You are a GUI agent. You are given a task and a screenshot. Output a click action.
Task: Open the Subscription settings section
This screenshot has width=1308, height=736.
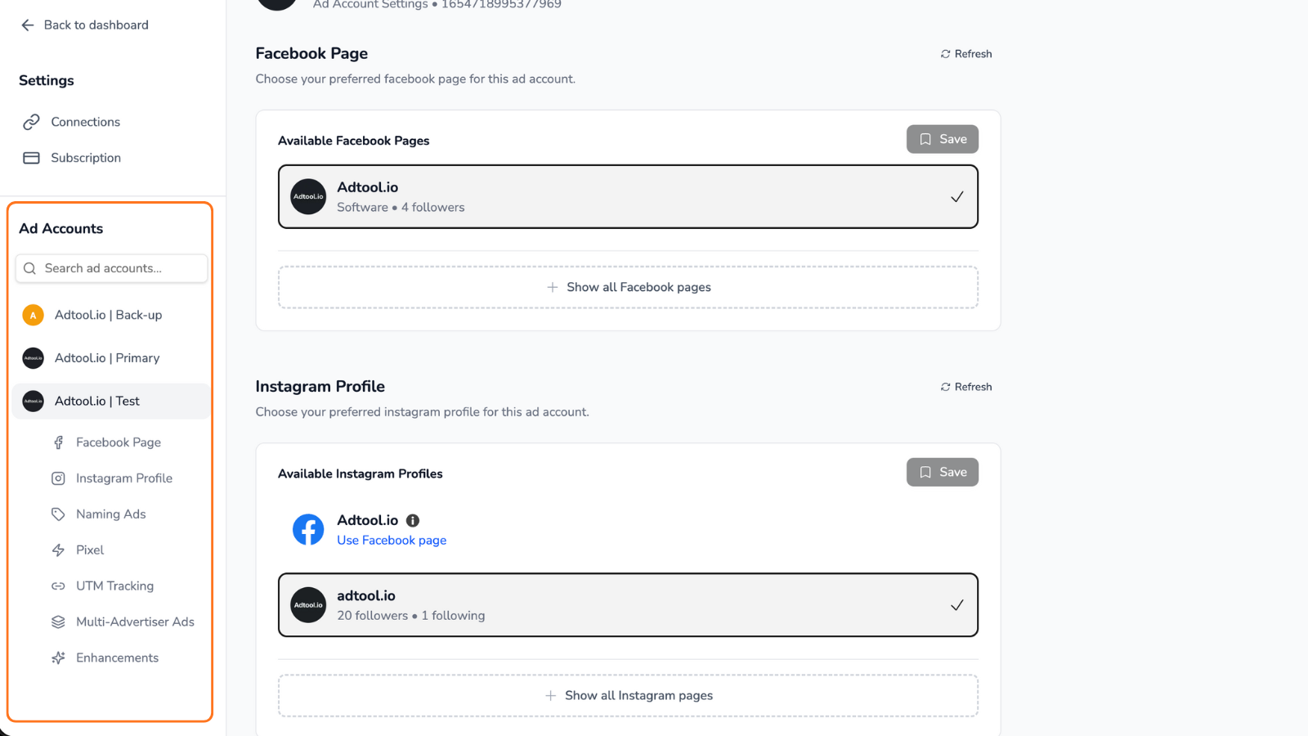86,158
